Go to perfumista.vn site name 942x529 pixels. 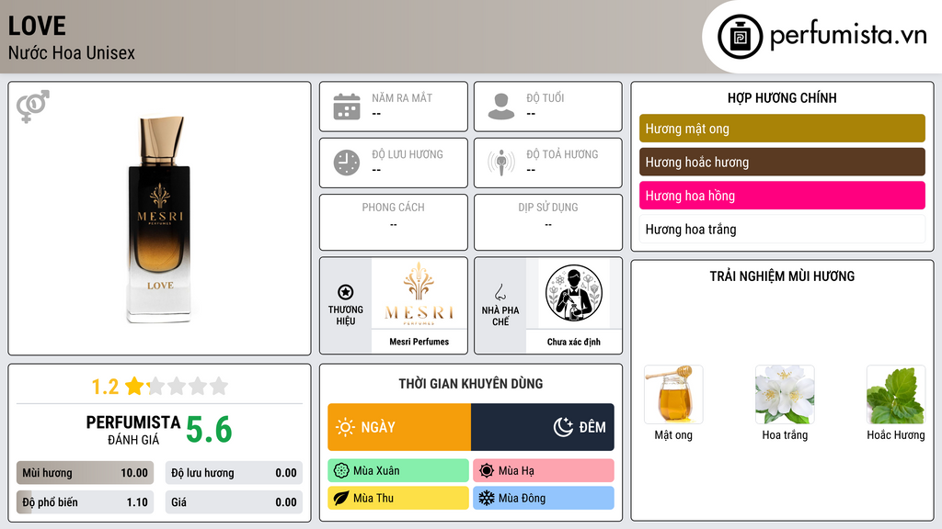coord(848,35)
